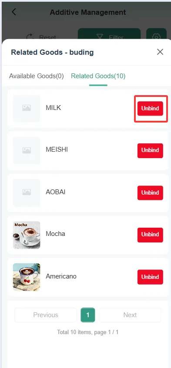Go to the Next page

(130, 315)
